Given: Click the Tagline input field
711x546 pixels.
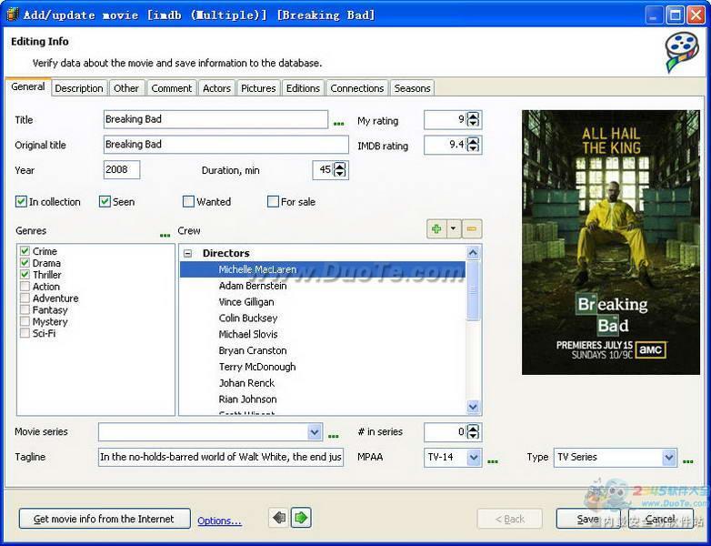Looking at the screenshot, I should 221,457.
